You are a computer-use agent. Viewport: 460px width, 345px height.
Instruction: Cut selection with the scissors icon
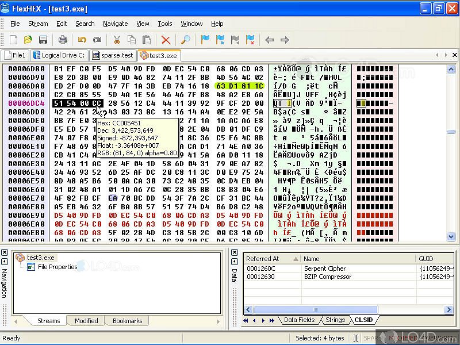pos(117,40)
